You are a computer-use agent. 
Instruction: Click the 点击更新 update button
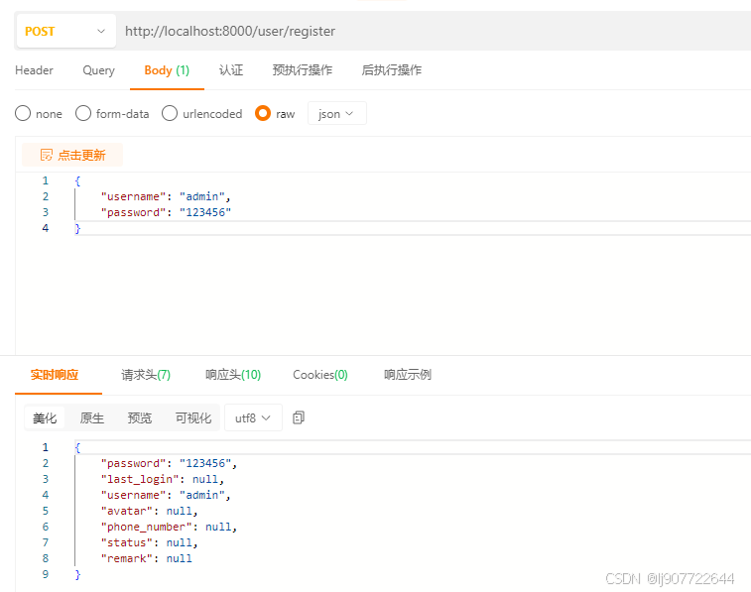(x=72, y=155)
